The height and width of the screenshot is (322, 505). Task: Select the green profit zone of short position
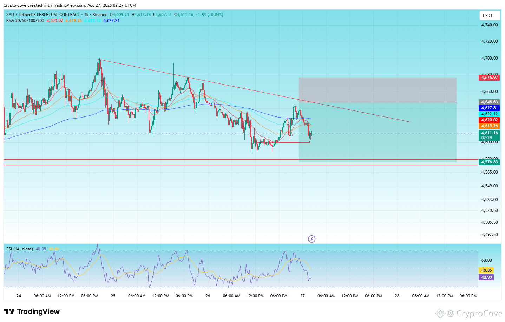point(378,133)
